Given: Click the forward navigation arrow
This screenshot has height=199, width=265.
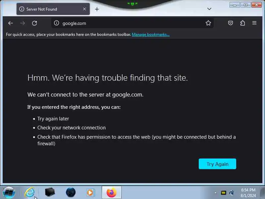Looking at the screenshot, I should click(23, 23).
